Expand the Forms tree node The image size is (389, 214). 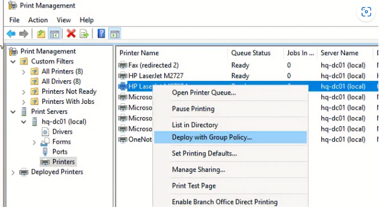(x=34, y=142)
